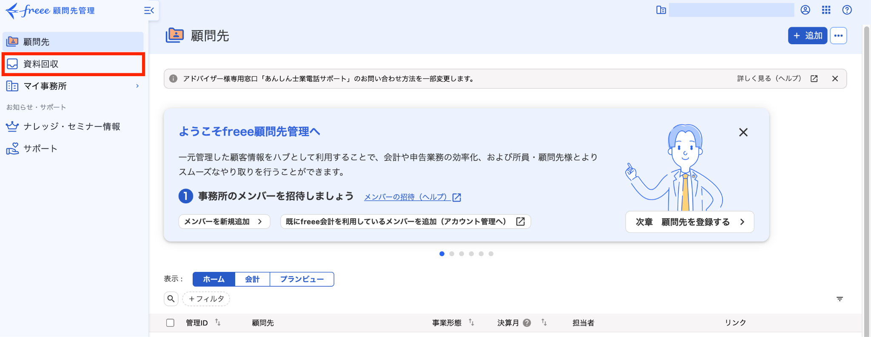The width and height of the screenshot is (871, 337).
Task: Click the search magnifier icon
Action: 171,299
